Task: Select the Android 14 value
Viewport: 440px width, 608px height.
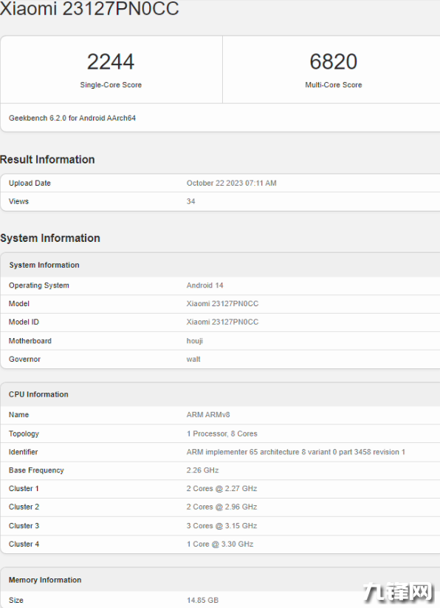Action: coord(204,286)
